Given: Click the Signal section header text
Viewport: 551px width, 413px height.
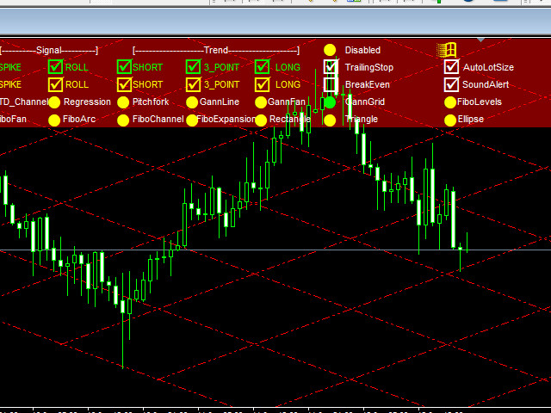Looking at the screenshot, I should (x=49, y=50).
